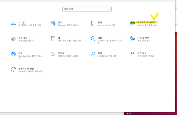
Task: Open the 검색 magnifier category icon
Action: (93, 54)
